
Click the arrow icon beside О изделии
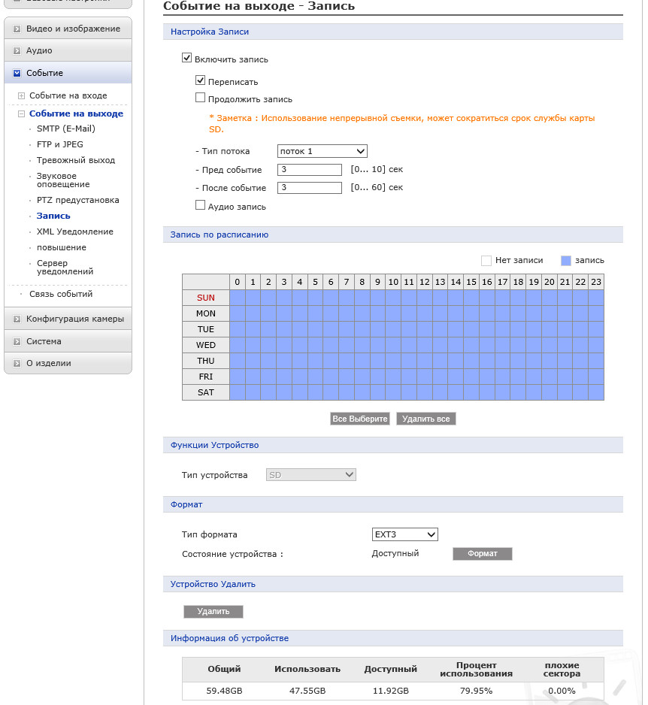click(17, 363)
